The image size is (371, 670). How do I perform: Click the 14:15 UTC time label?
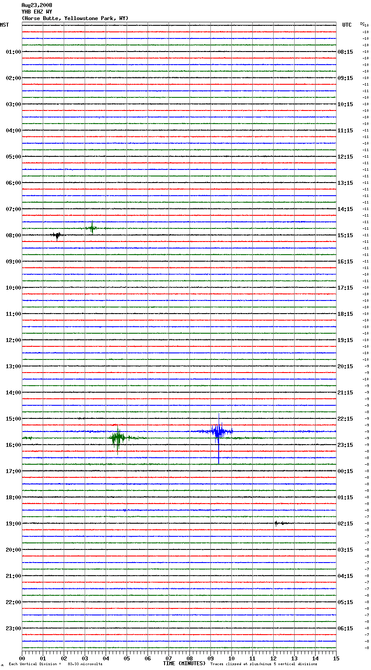(x=345, y=209)
